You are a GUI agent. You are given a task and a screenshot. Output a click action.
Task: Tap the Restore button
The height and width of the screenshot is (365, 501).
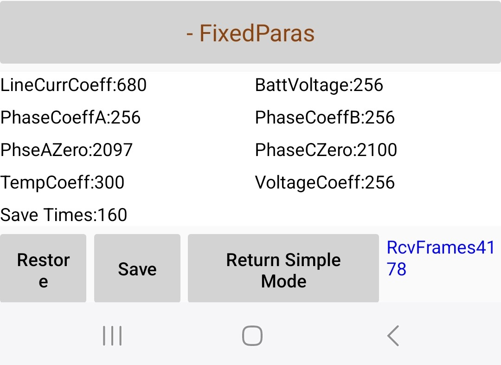(x=43, y=269)
